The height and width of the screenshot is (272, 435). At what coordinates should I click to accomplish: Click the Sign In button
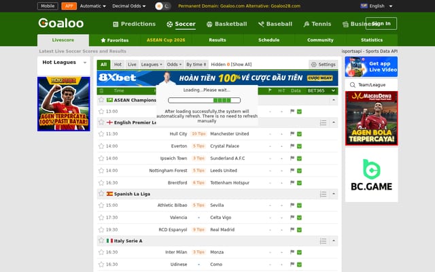tap(381, 23)
